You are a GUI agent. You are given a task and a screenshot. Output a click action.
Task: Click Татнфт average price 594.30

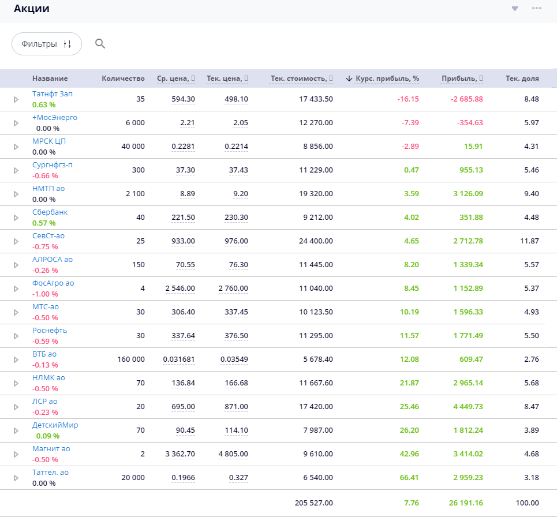[184, 99]
